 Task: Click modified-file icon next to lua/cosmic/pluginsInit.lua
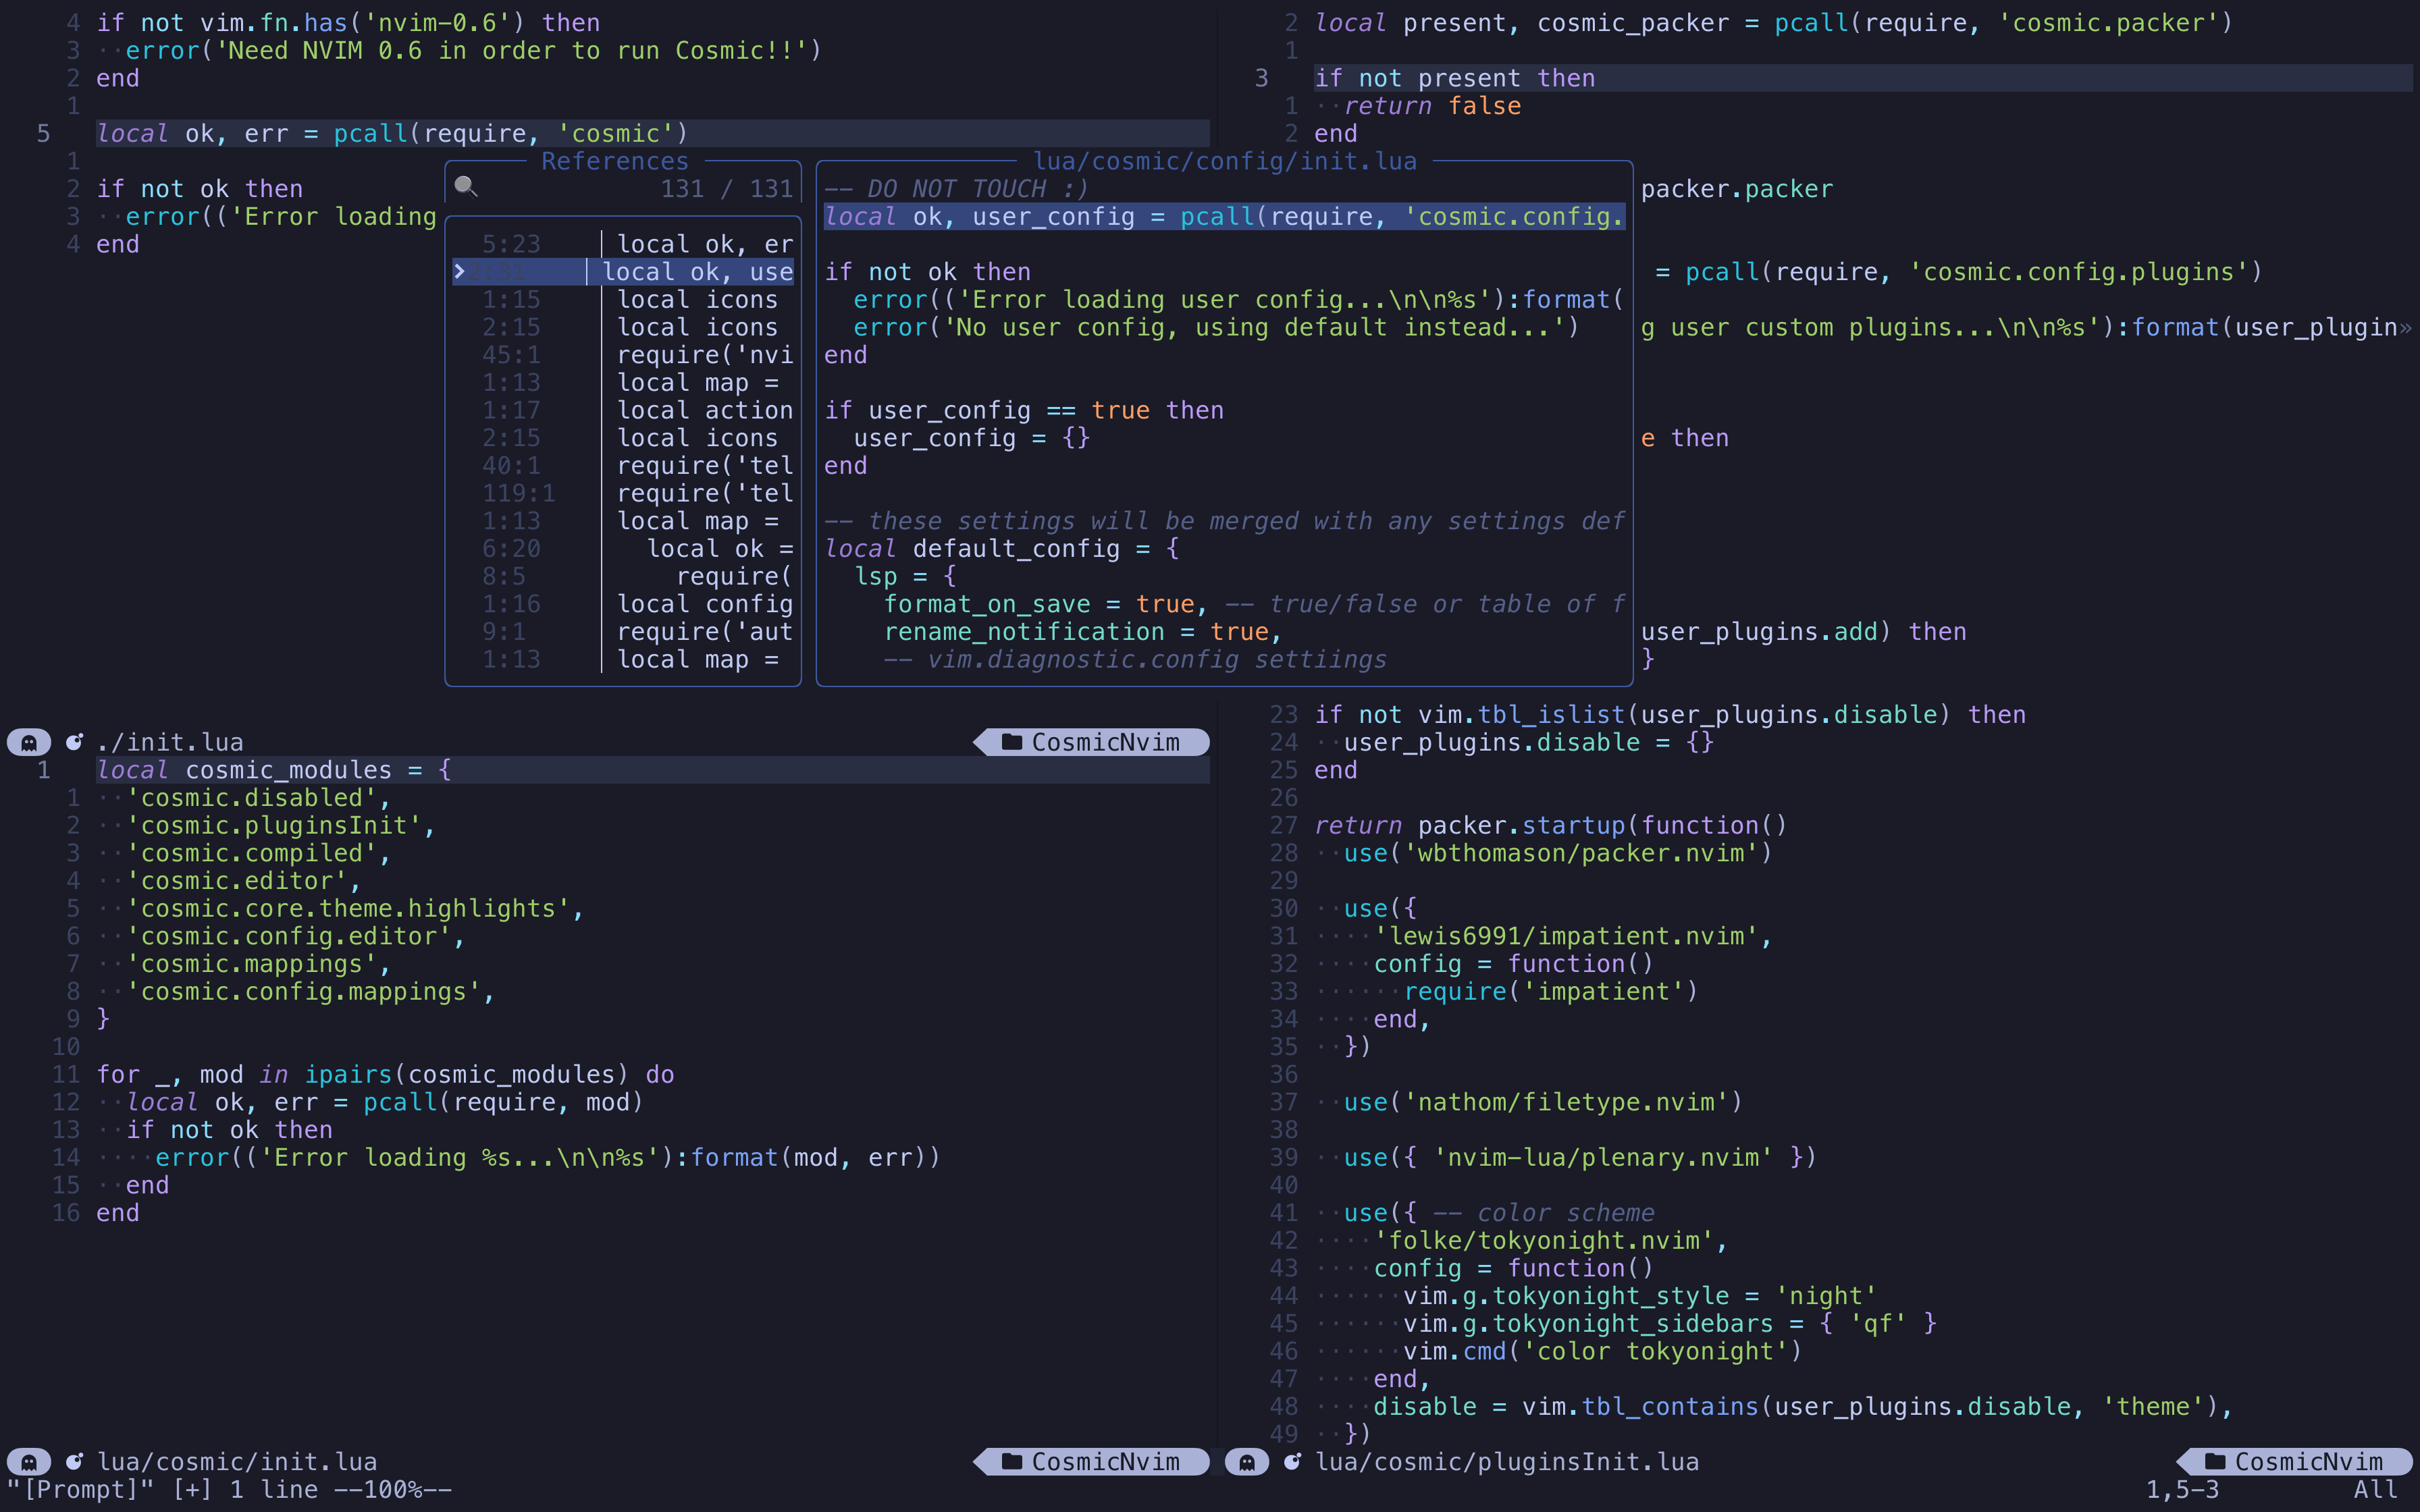pos(1292,1462)
